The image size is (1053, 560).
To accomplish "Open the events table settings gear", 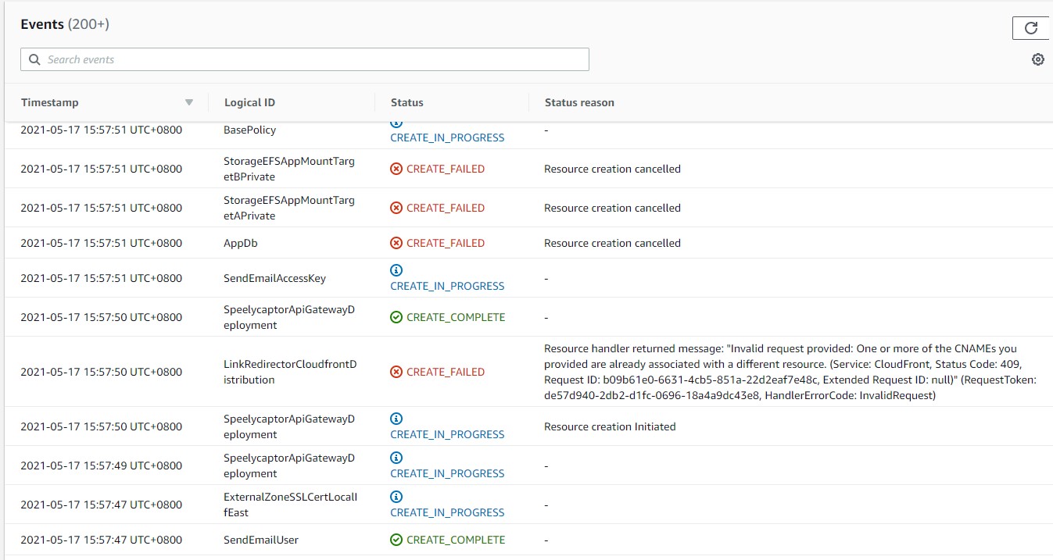I will point(1038,59).
